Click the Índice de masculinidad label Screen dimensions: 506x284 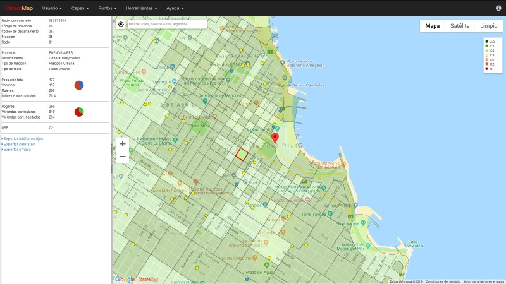pos(18,96)
